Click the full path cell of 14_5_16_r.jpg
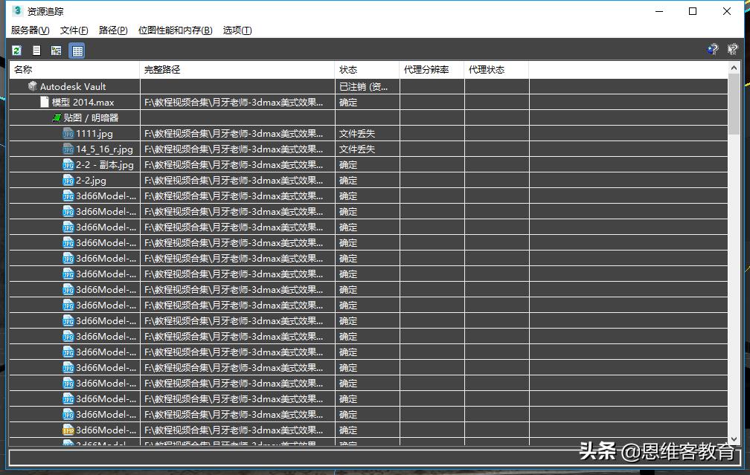This screenshot has width=750, height=475. coord(237,149)
